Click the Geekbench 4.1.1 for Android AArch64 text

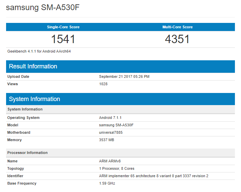point(39,52)
